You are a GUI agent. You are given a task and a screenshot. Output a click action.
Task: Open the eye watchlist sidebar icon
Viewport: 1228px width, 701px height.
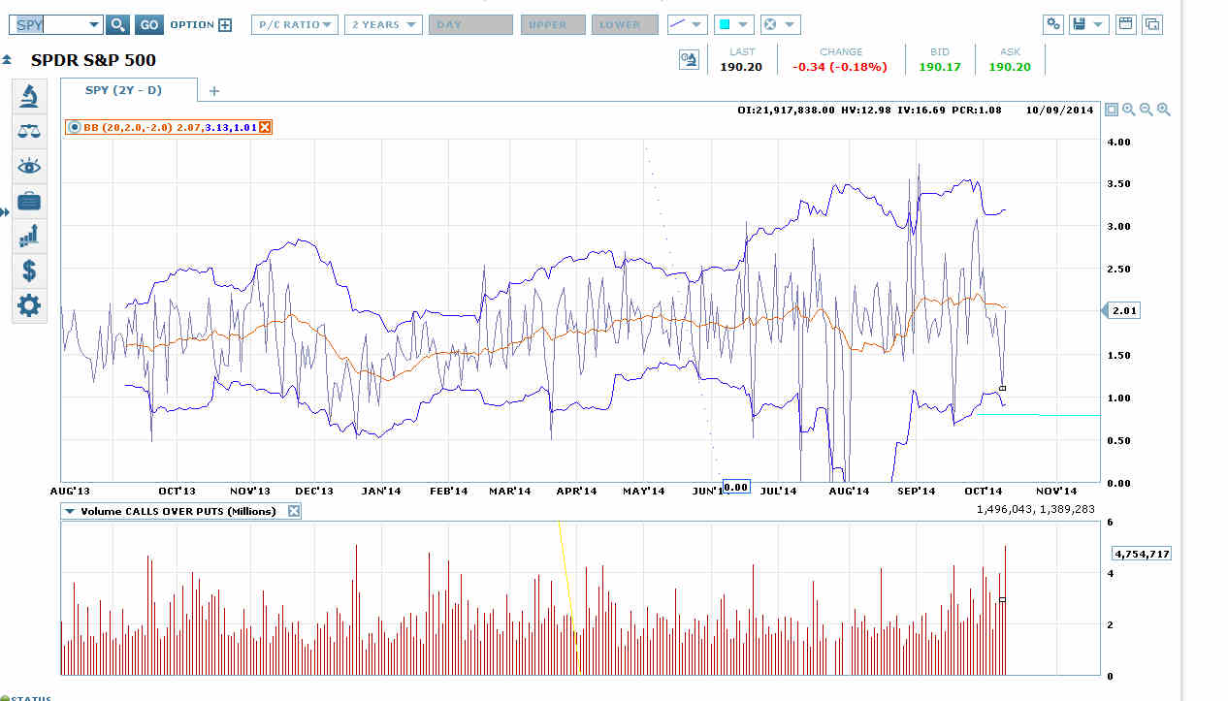(x=29, y=166)
